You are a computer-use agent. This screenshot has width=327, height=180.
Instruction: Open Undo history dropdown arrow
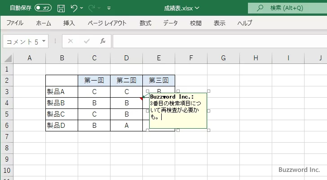[82, 8]
